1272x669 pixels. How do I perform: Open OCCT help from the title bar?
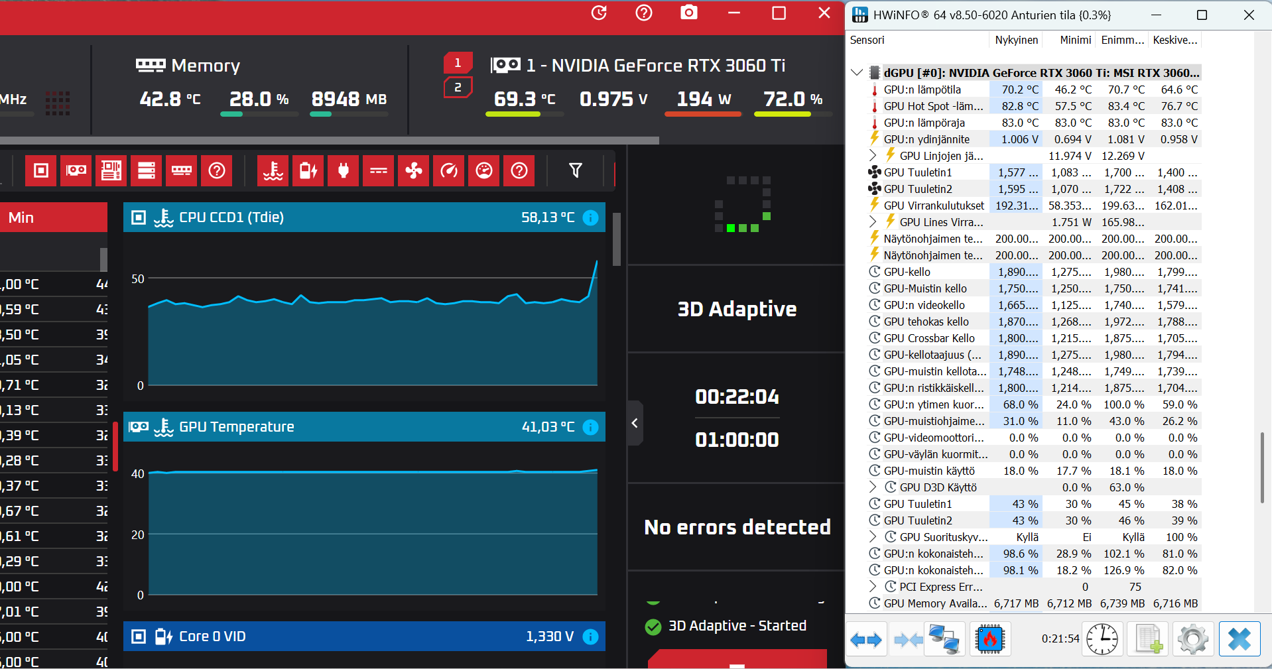[x=644, y=13]
